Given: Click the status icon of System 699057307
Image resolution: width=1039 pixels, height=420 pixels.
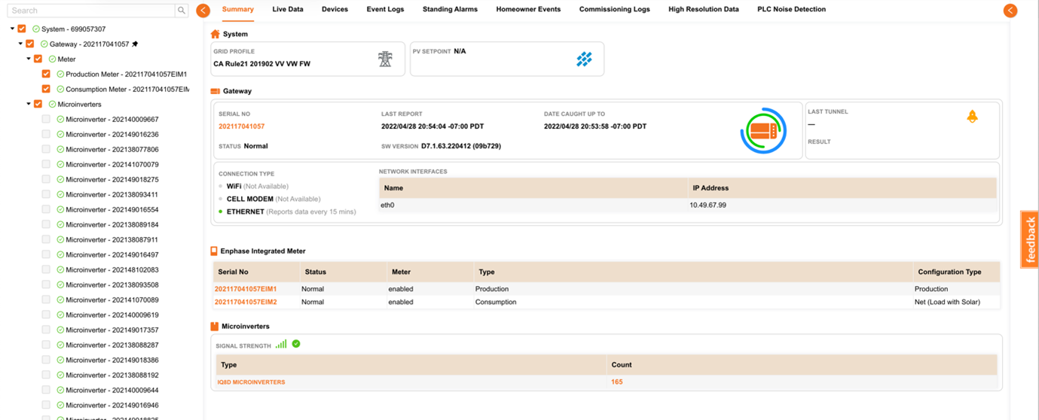Looking at the screenshot, I should click(36, 29).
